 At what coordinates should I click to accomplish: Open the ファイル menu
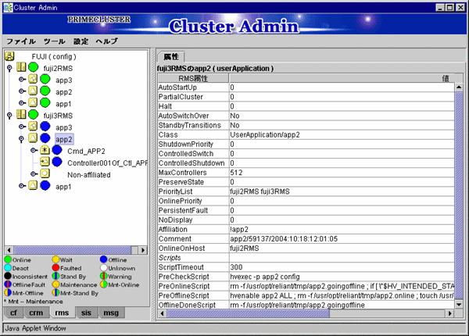(x=21, y=41)
